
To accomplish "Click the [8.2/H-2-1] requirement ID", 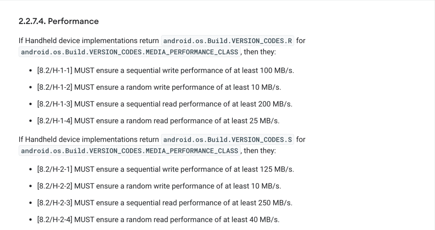I will click(55, 169).
